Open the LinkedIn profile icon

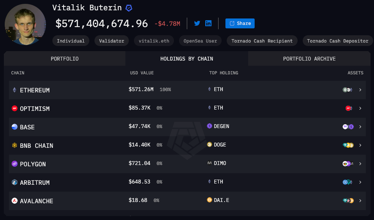[208, 23]
